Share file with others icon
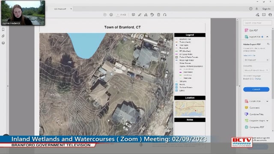This screenshot has width=274, height=154. click(x=258, y=15)
